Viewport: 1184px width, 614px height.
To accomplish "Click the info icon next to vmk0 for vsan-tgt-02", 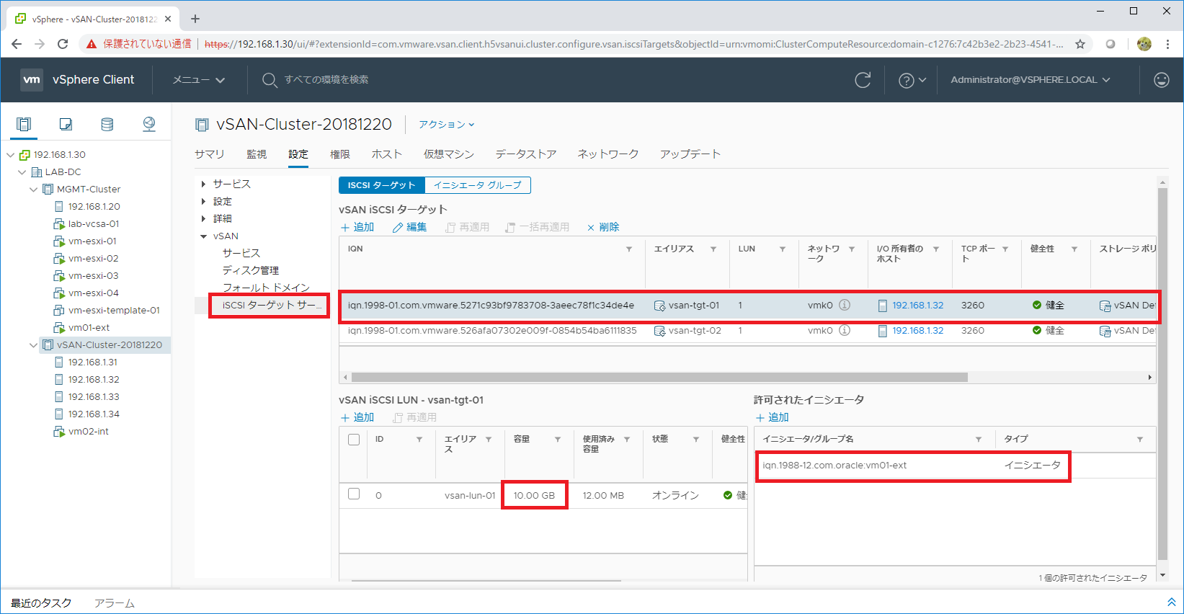I will (845, 330).
